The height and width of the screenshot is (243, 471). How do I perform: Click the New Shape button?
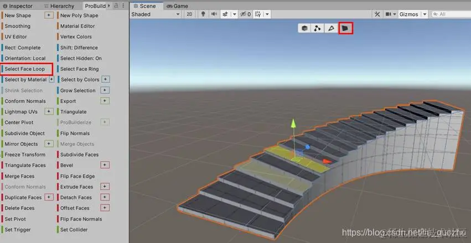click(18, 15)
